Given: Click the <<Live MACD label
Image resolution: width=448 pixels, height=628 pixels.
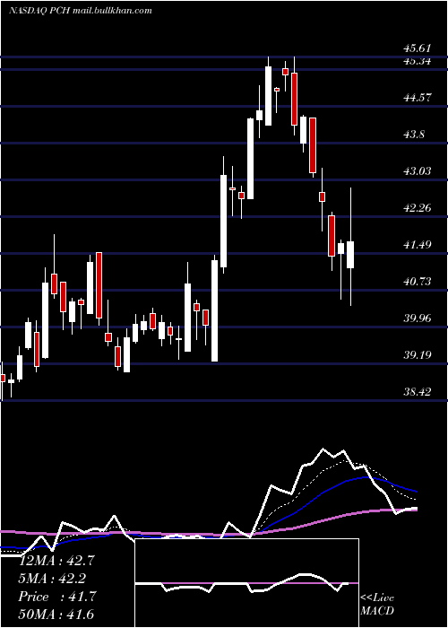Looking at the screenshot, I should (377, 605).
